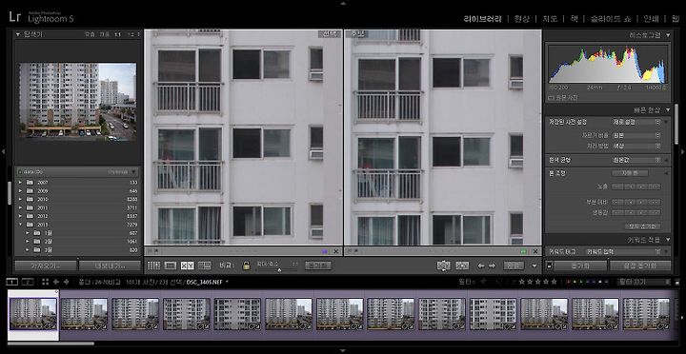Open the 자르기 비율 (Crop Ratio) dropdown
The image size is (686, 354).
(x=636, y=135)
